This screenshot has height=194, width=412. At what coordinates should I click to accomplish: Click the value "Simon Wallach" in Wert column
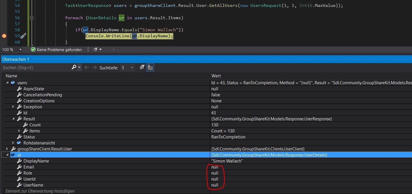pos(227,161)
